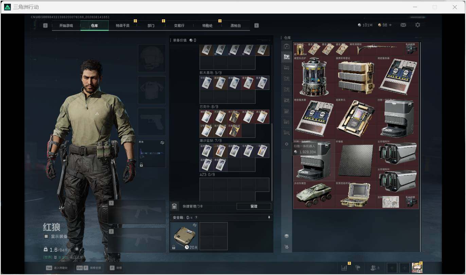Enable the 显示装备 checkbox

pos(46,236)
